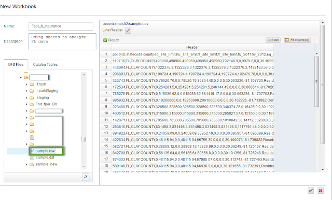Click the Header column heading
Screen dimensions: 332x200
pos(192,47)
